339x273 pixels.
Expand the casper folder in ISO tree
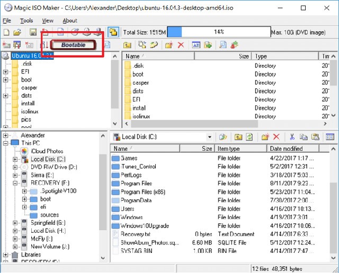6,88
